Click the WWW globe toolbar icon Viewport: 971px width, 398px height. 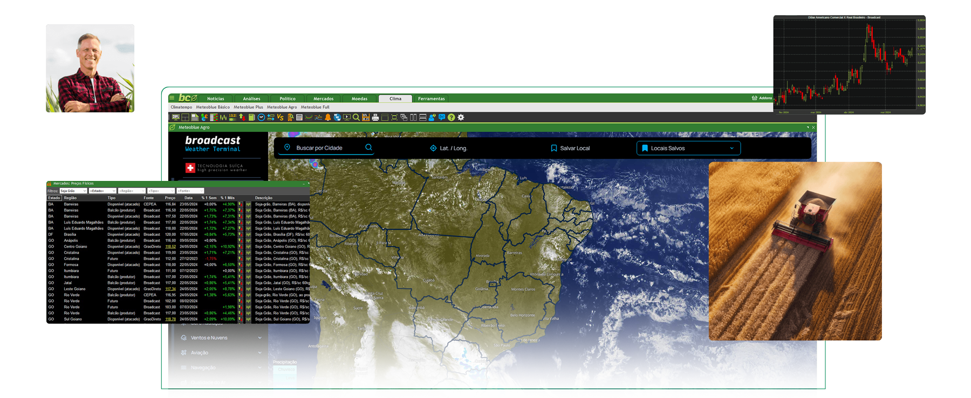(337, 117)
